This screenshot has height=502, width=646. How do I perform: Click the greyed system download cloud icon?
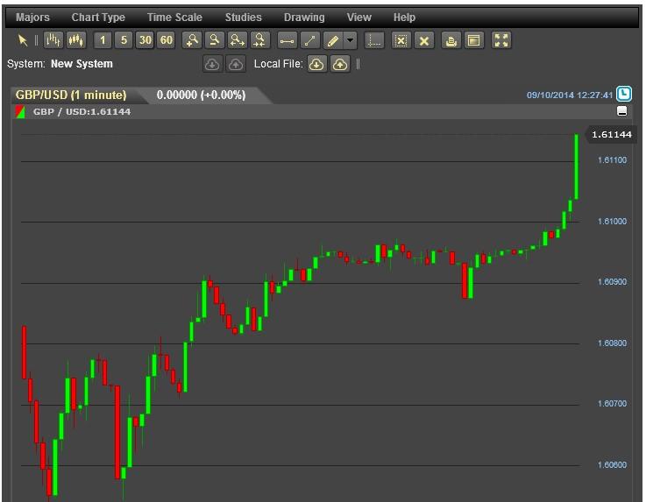pos(212,64)
